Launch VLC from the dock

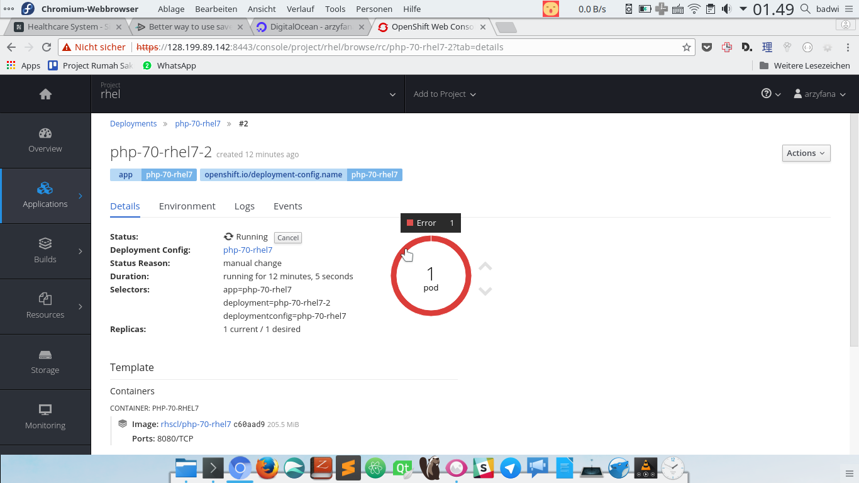(x=646, y=468)
